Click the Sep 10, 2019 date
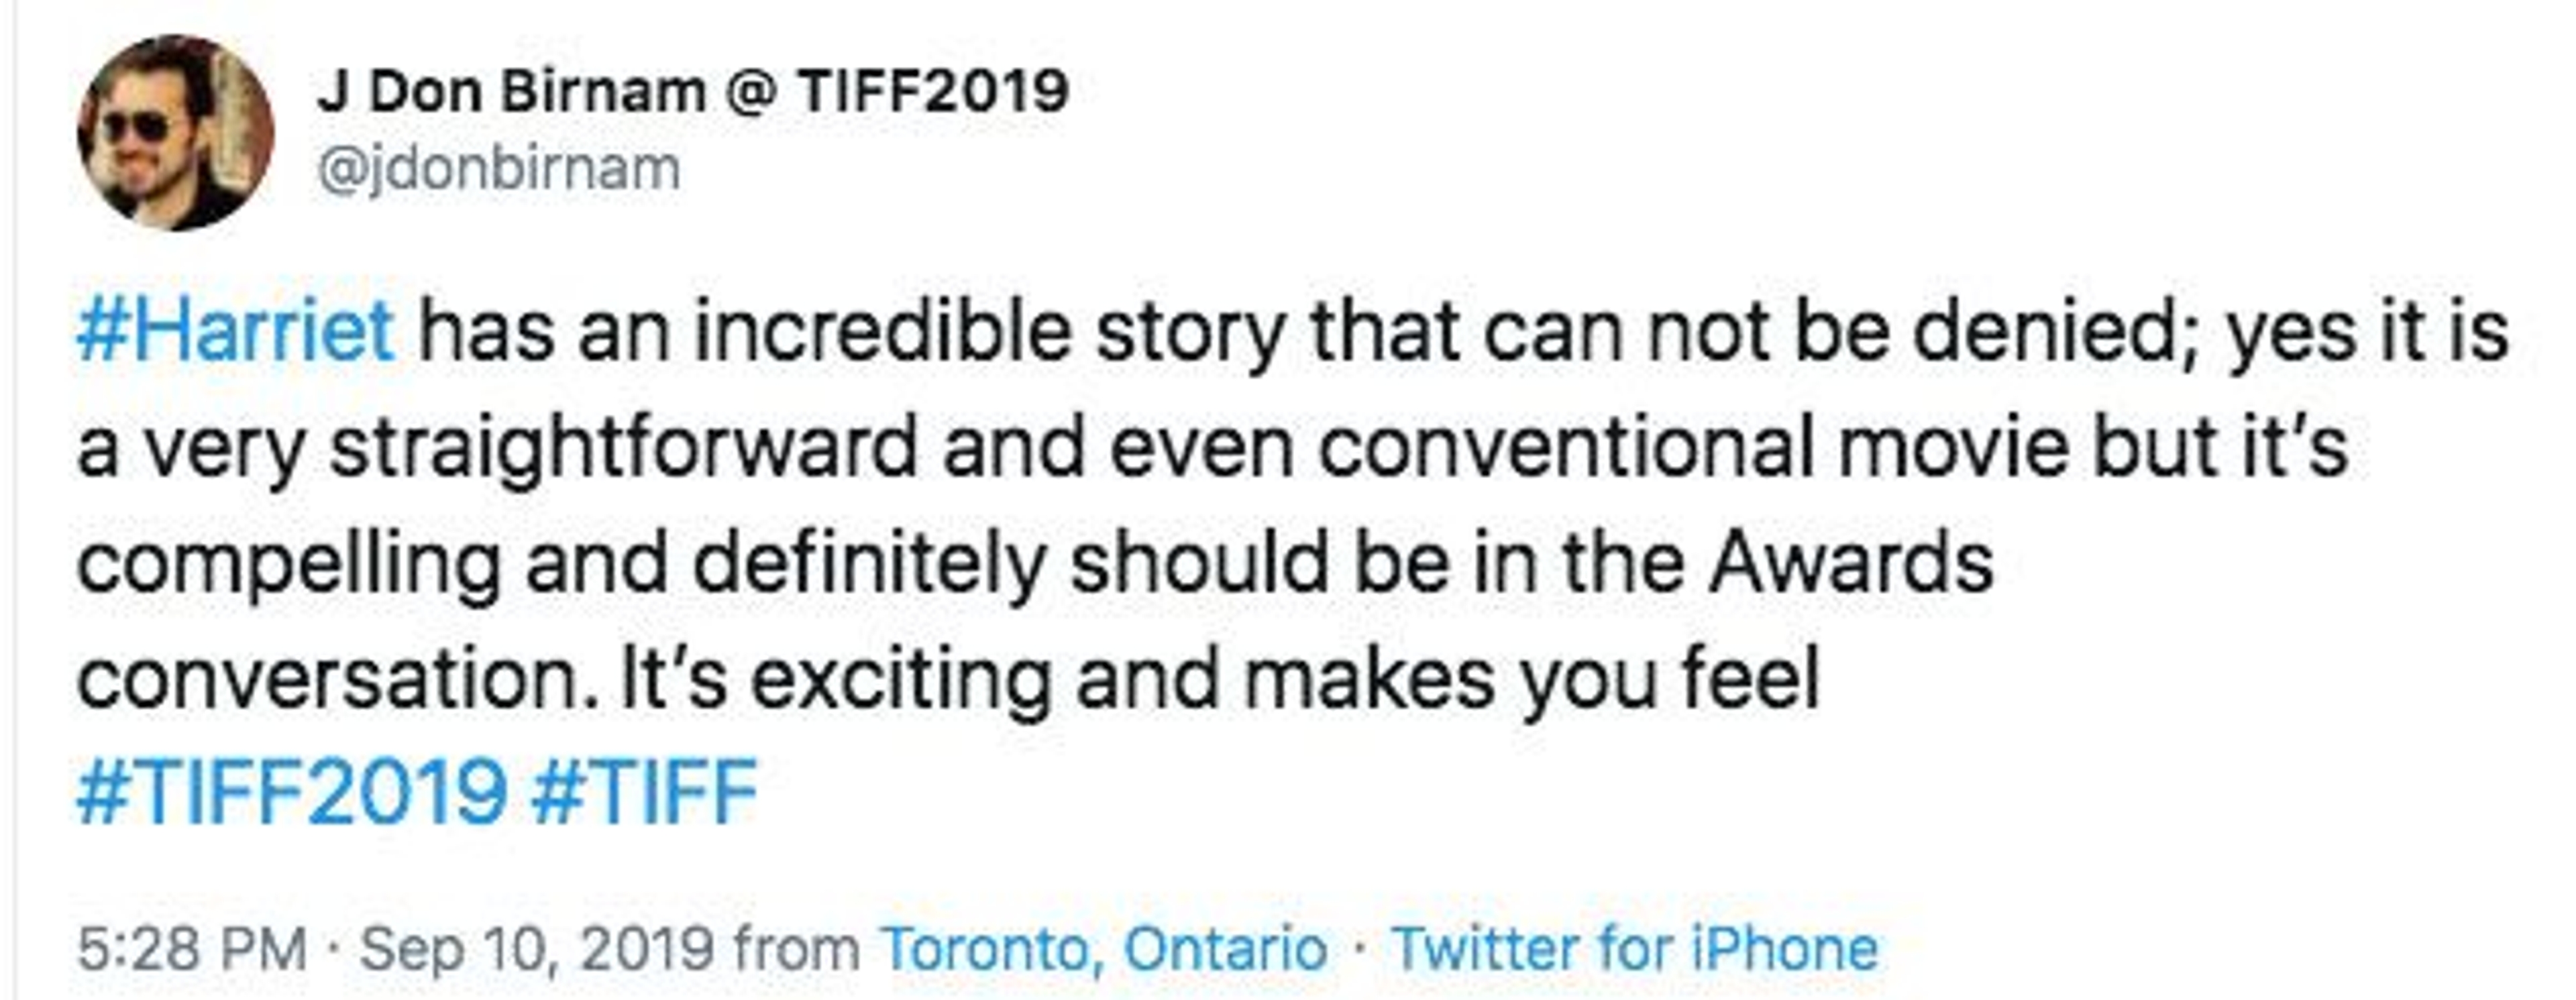2576x1000 pixels. click(536, 948)
